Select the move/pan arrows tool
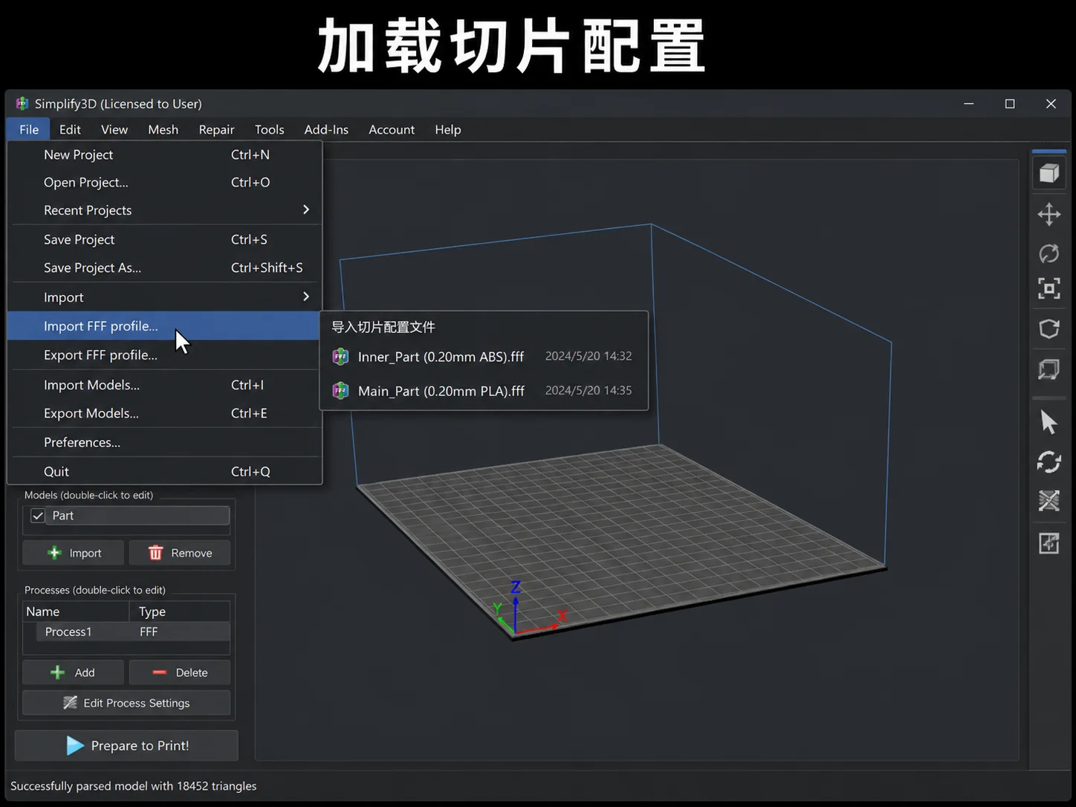This screenshot has height=807, width=1076. pyautogui.click(x=1049, y=214)
